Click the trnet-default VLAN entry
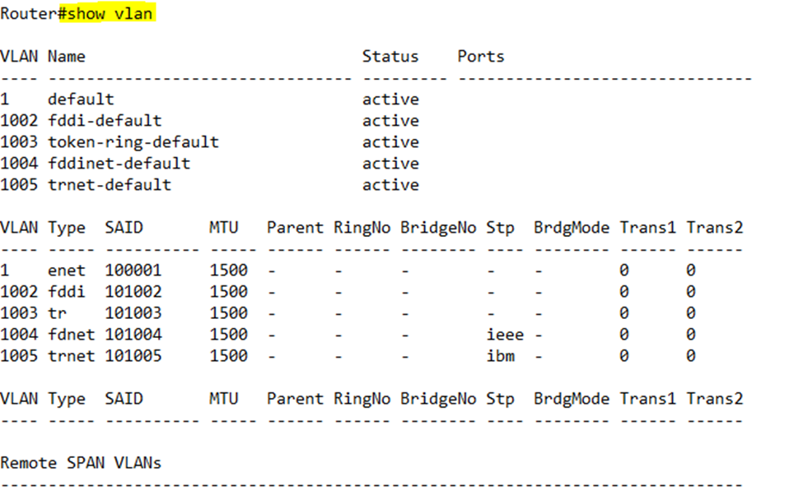This screenshot has height=504, width=803. 110,185
